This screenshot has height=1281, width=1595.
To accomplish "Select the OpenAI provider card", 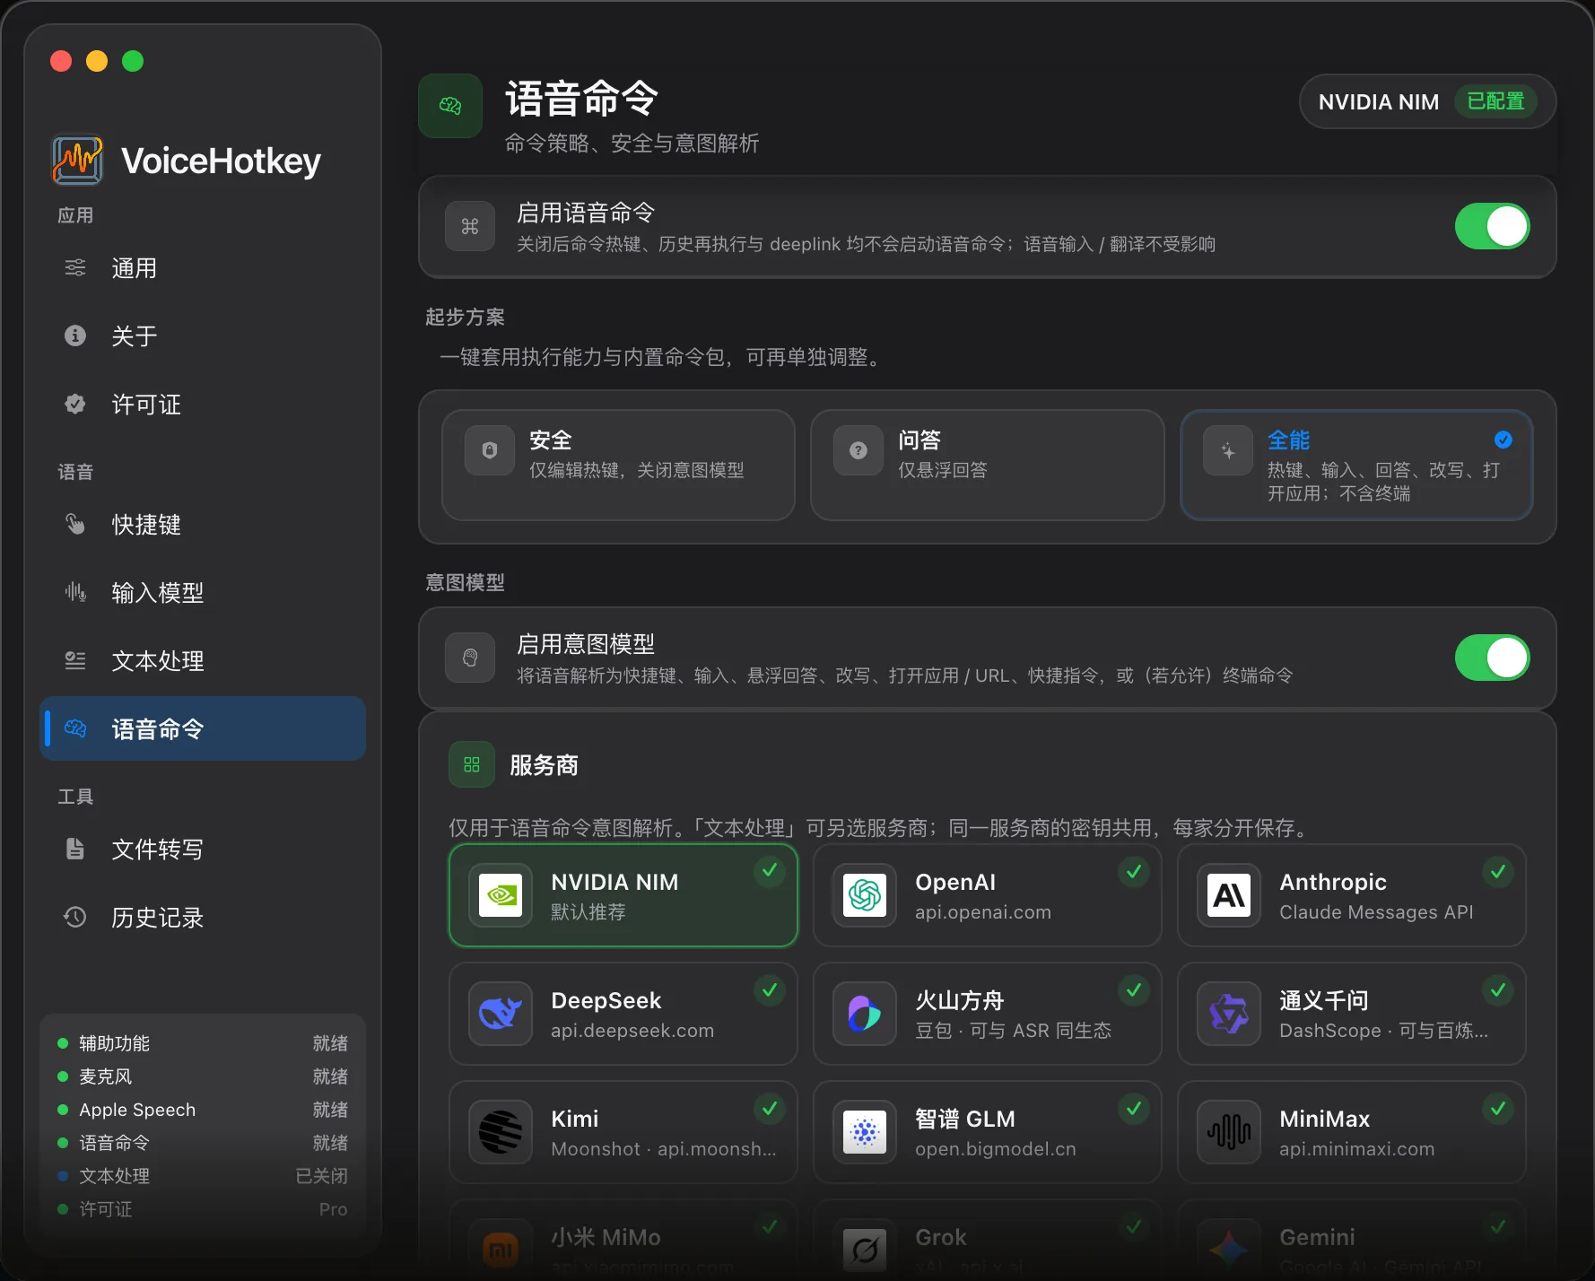I will (988, 895).
